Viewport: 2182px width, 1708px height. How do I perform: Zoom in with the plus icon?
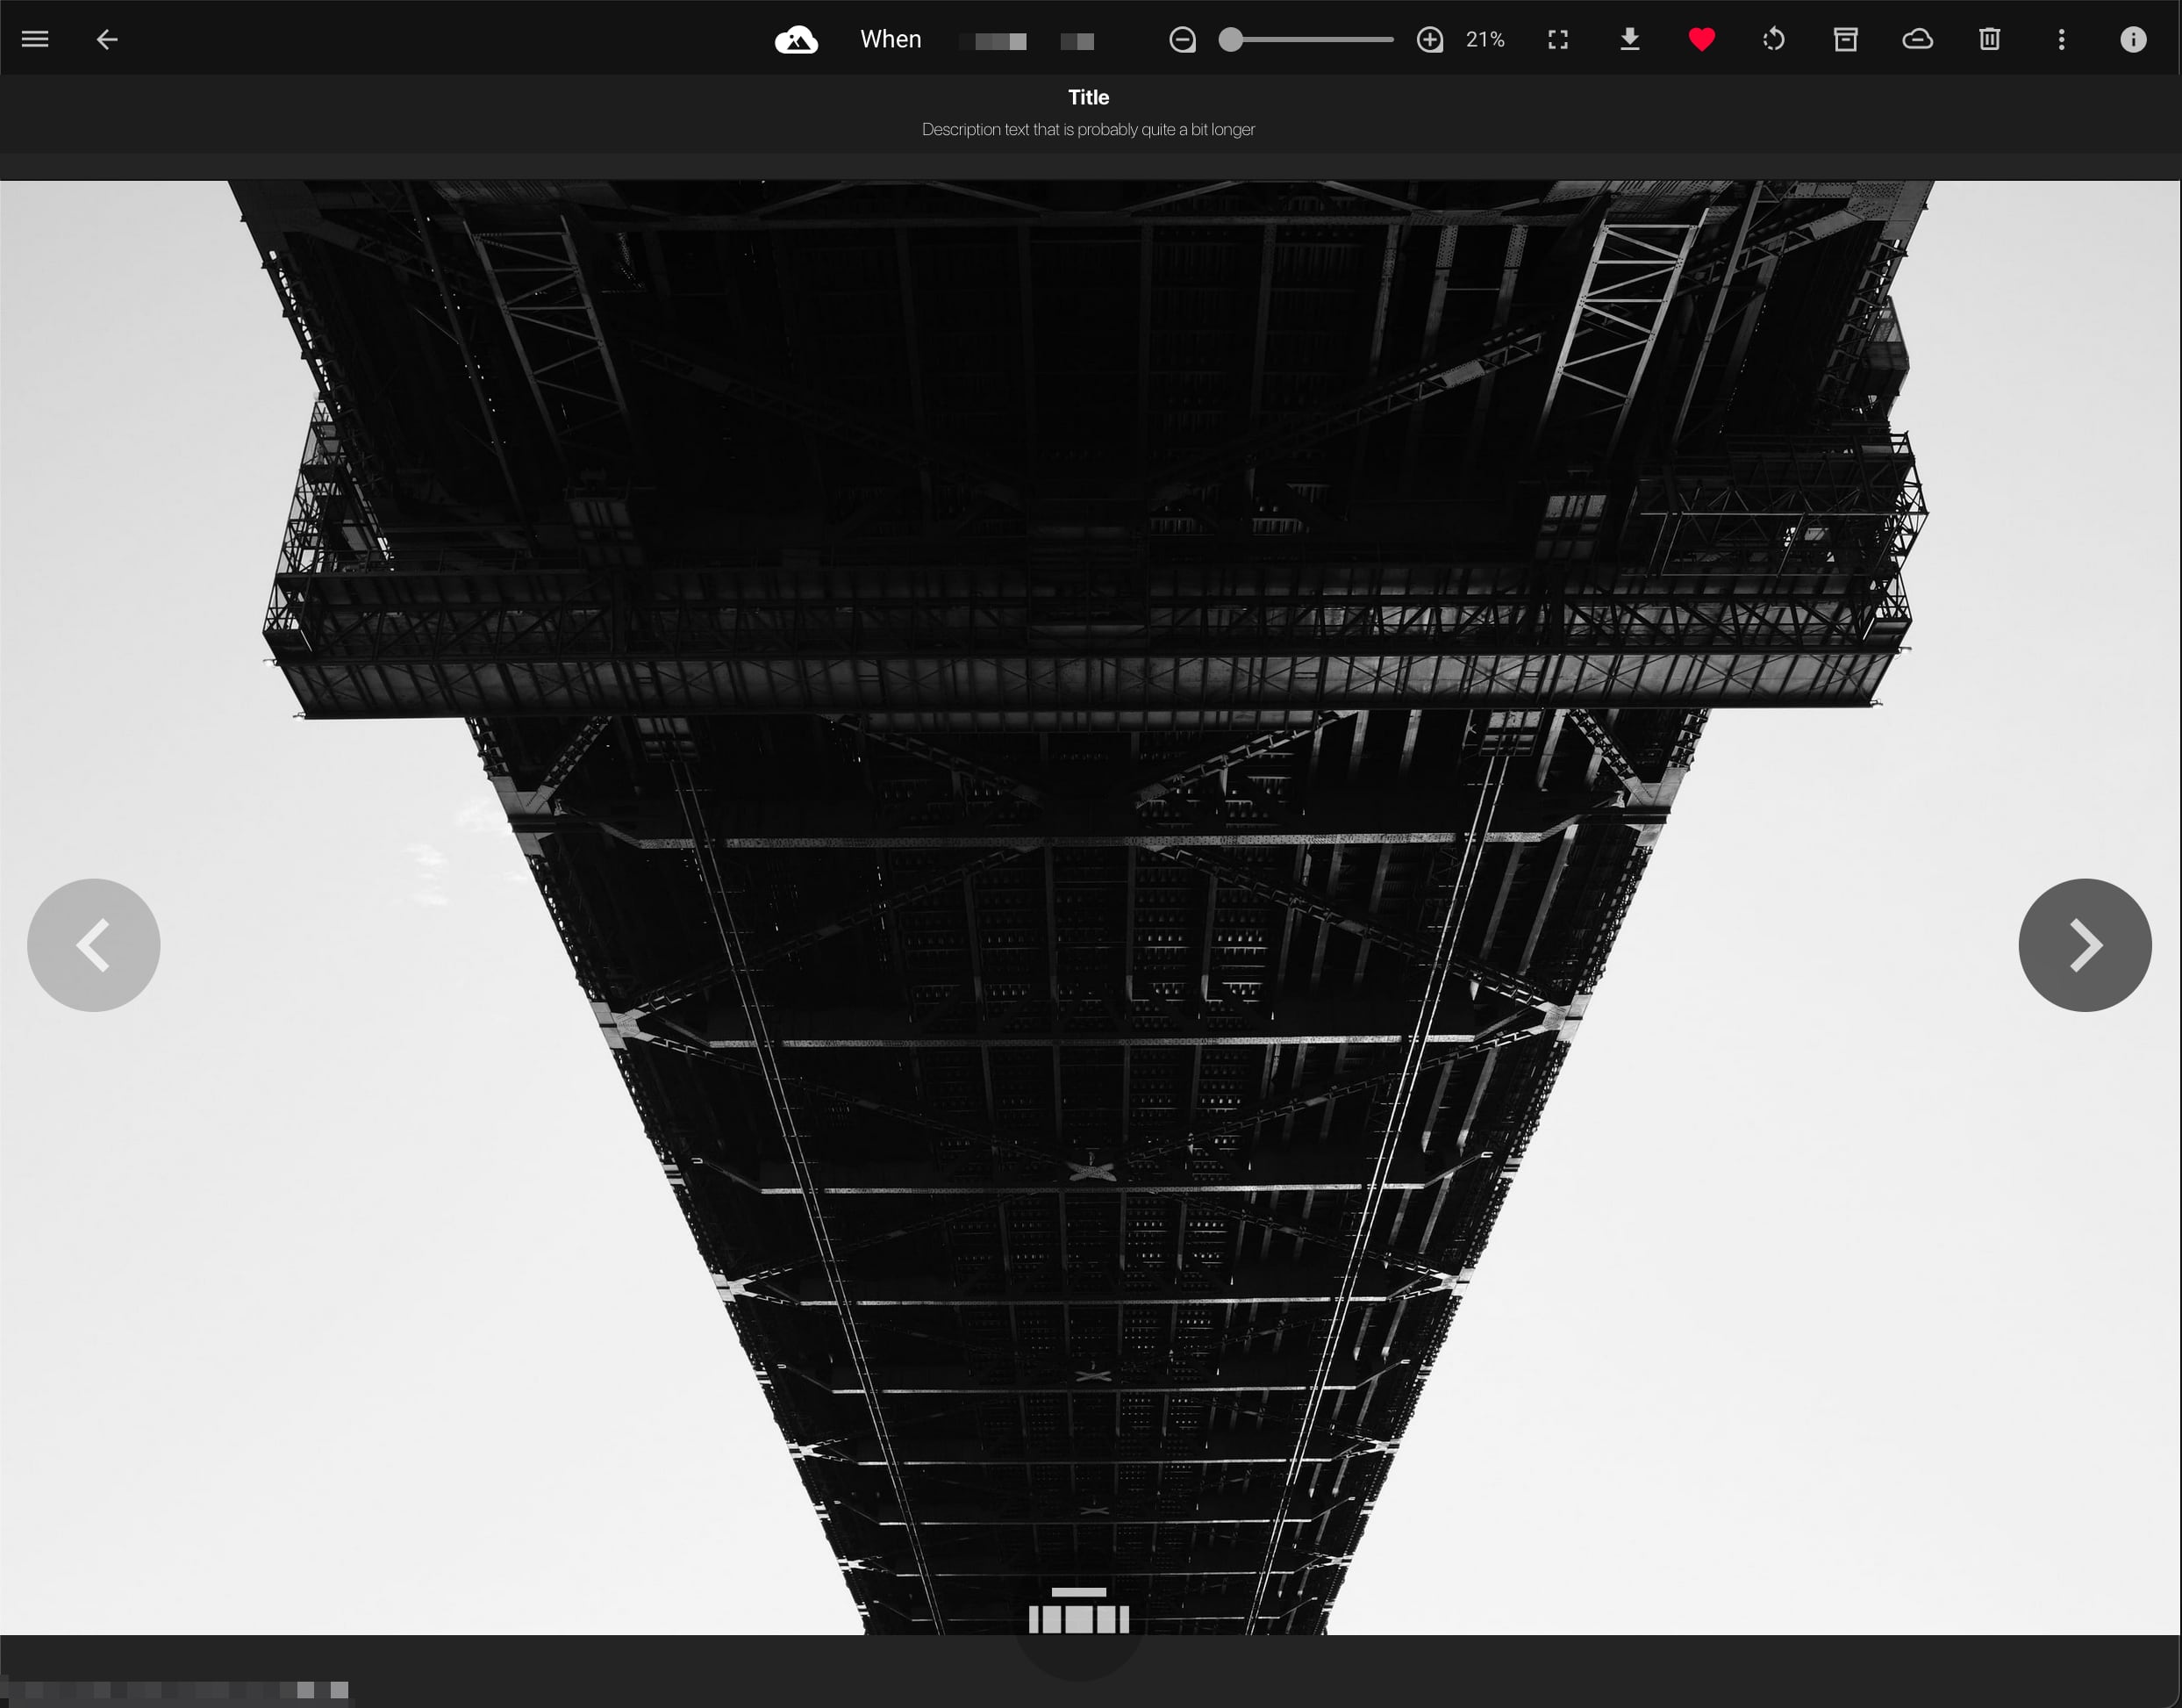pos(1430,40)
